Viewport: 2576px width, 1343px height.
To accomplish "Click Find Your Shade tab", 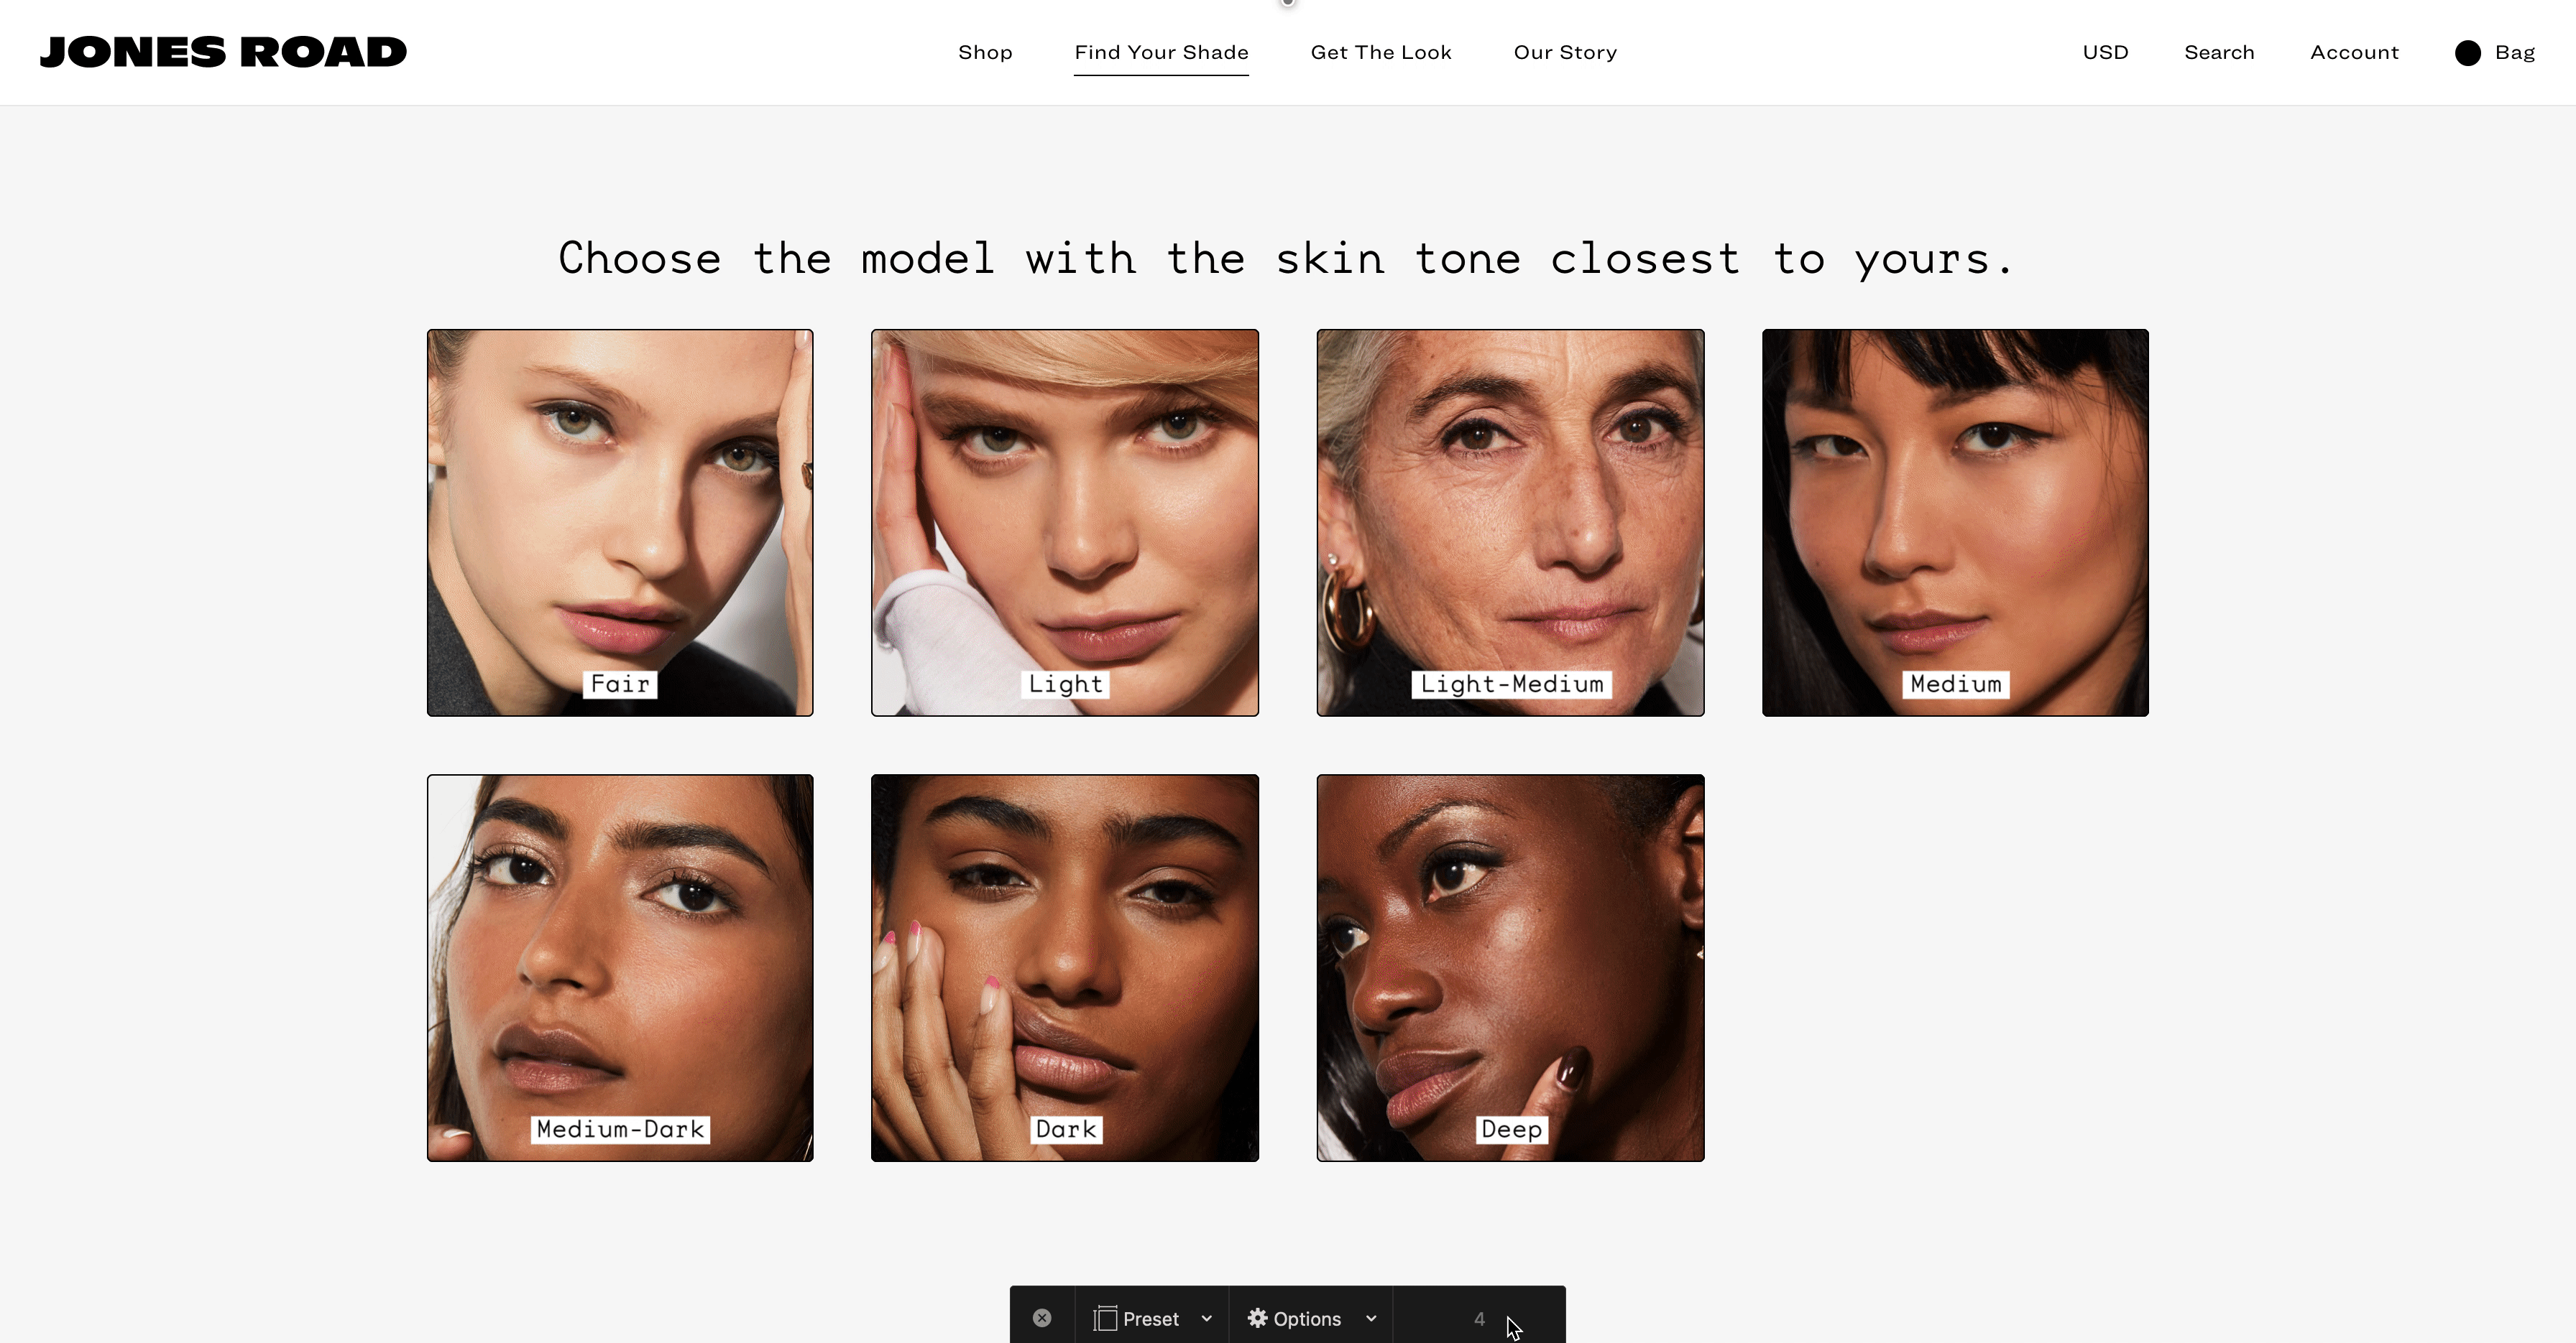I will pyautogui.click(x=1160, y=51).
